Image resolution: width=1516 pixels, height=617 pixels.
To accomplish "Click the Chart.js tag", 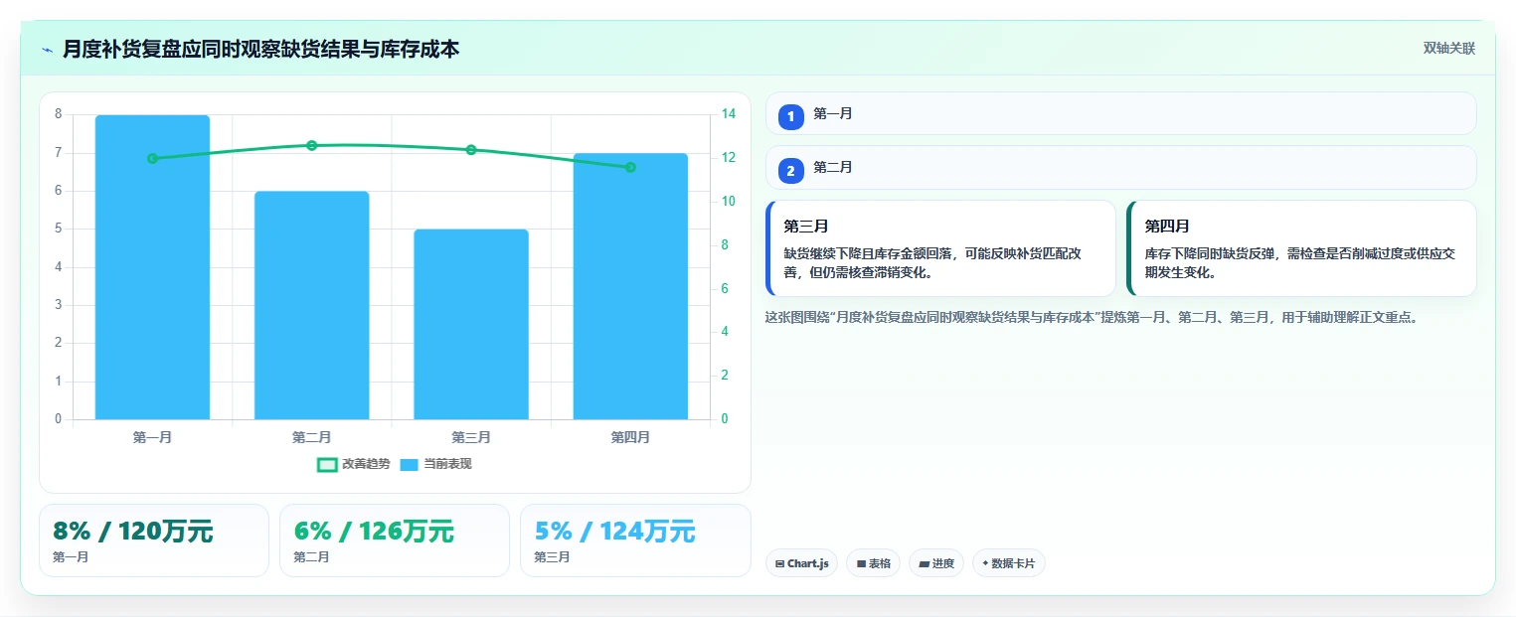I will (x=801, y=563).
